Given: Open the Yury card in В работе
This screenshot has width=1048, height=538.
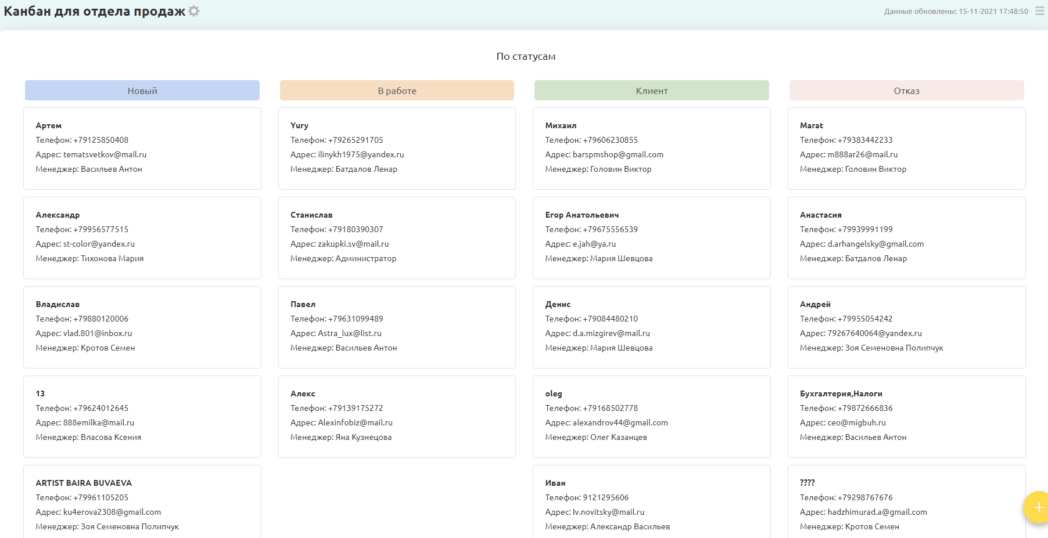Looking at the screenshot, I should click(397, 148).
